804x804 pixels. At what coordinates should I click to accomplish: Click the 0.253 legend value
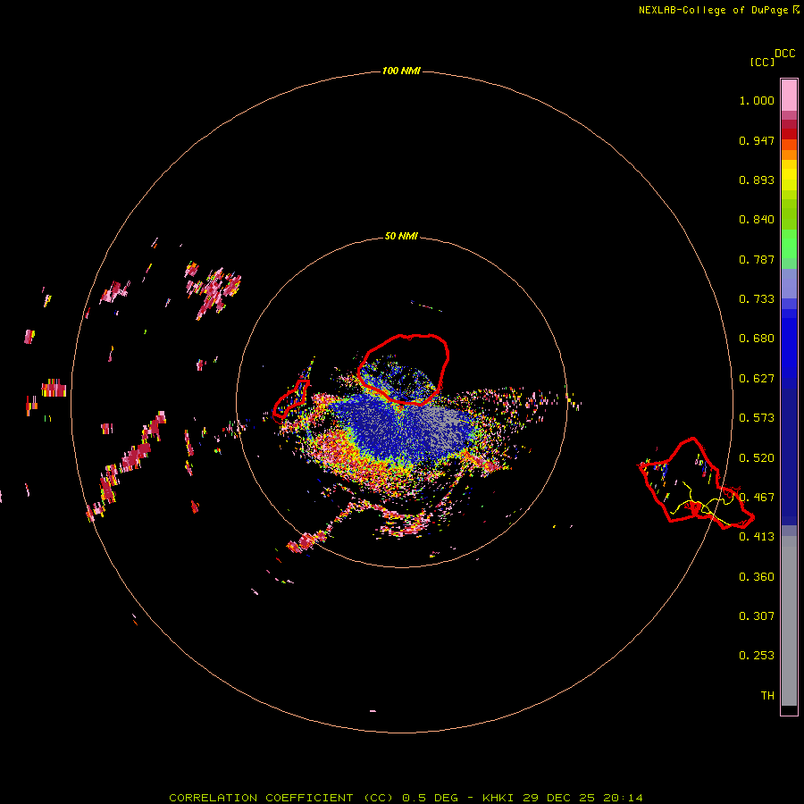(757, 656)
